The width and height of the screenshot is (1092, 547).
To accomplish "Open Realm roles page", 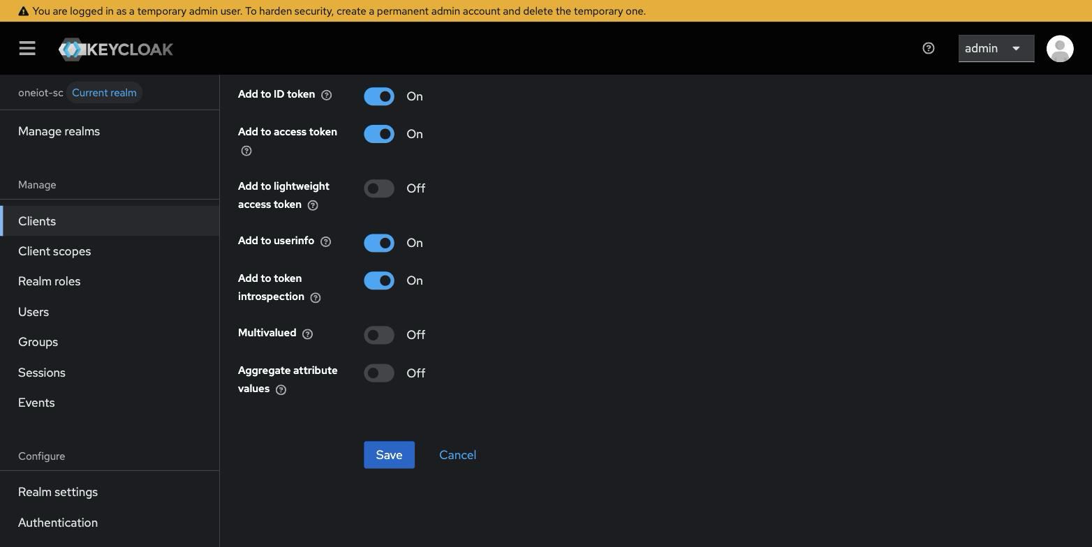I will point(110,281).
